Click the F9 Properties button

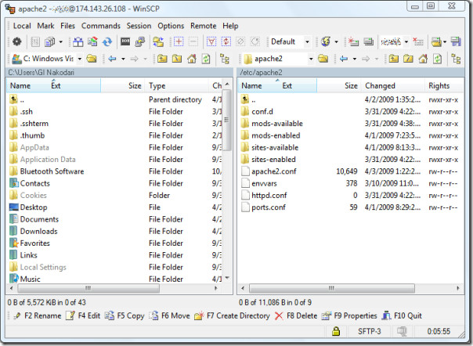tap(349, 315)
